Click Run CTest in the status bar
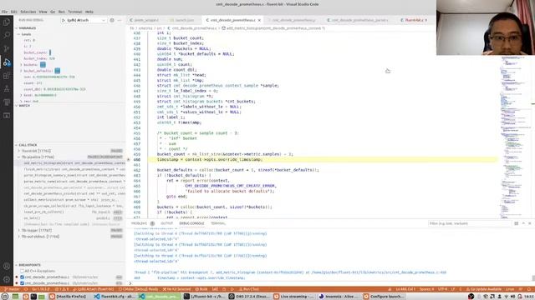 249,289
